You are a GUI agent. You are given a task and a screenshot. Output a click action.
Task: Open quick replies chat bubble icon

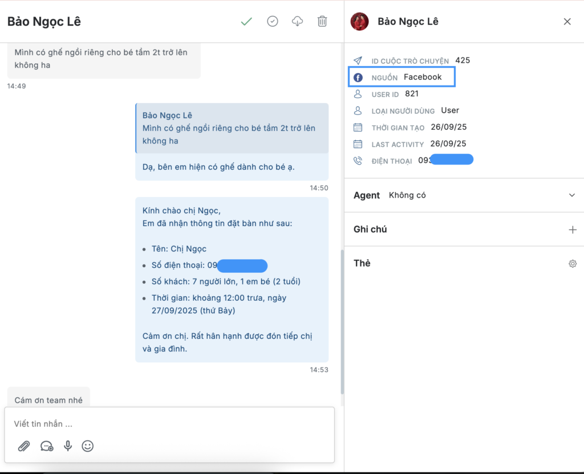coord(47,446)
